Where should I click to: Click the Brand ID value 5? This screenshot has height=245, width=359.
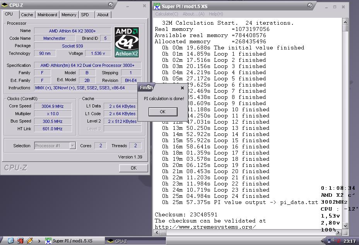click(x=105, y=38)
